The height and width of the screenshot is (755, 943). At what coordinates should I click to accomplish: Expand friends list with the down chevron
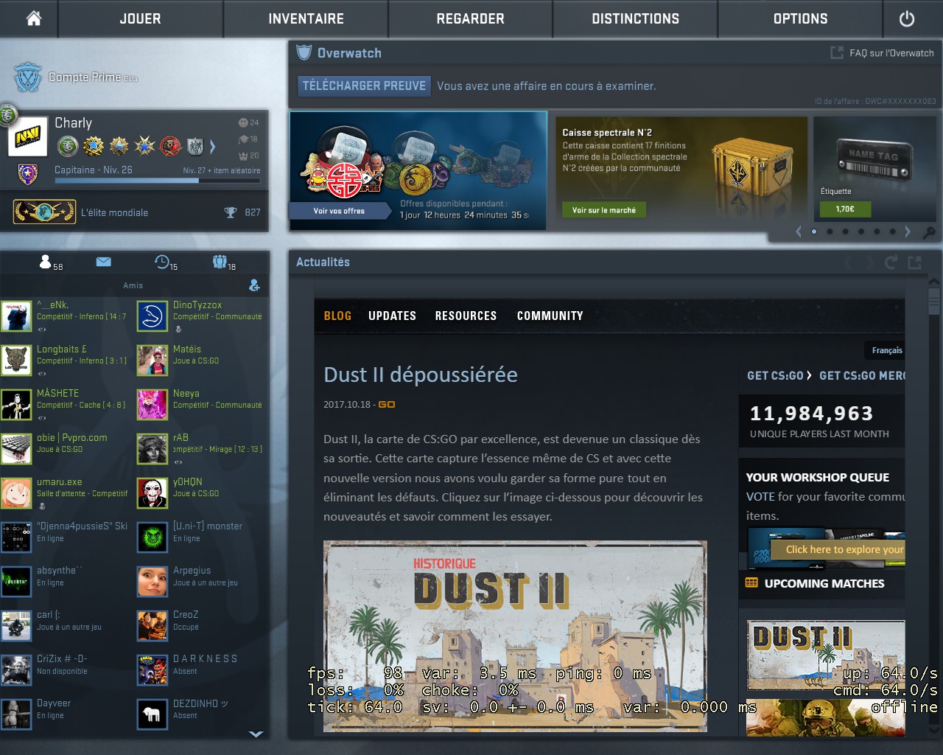point(256,734)
